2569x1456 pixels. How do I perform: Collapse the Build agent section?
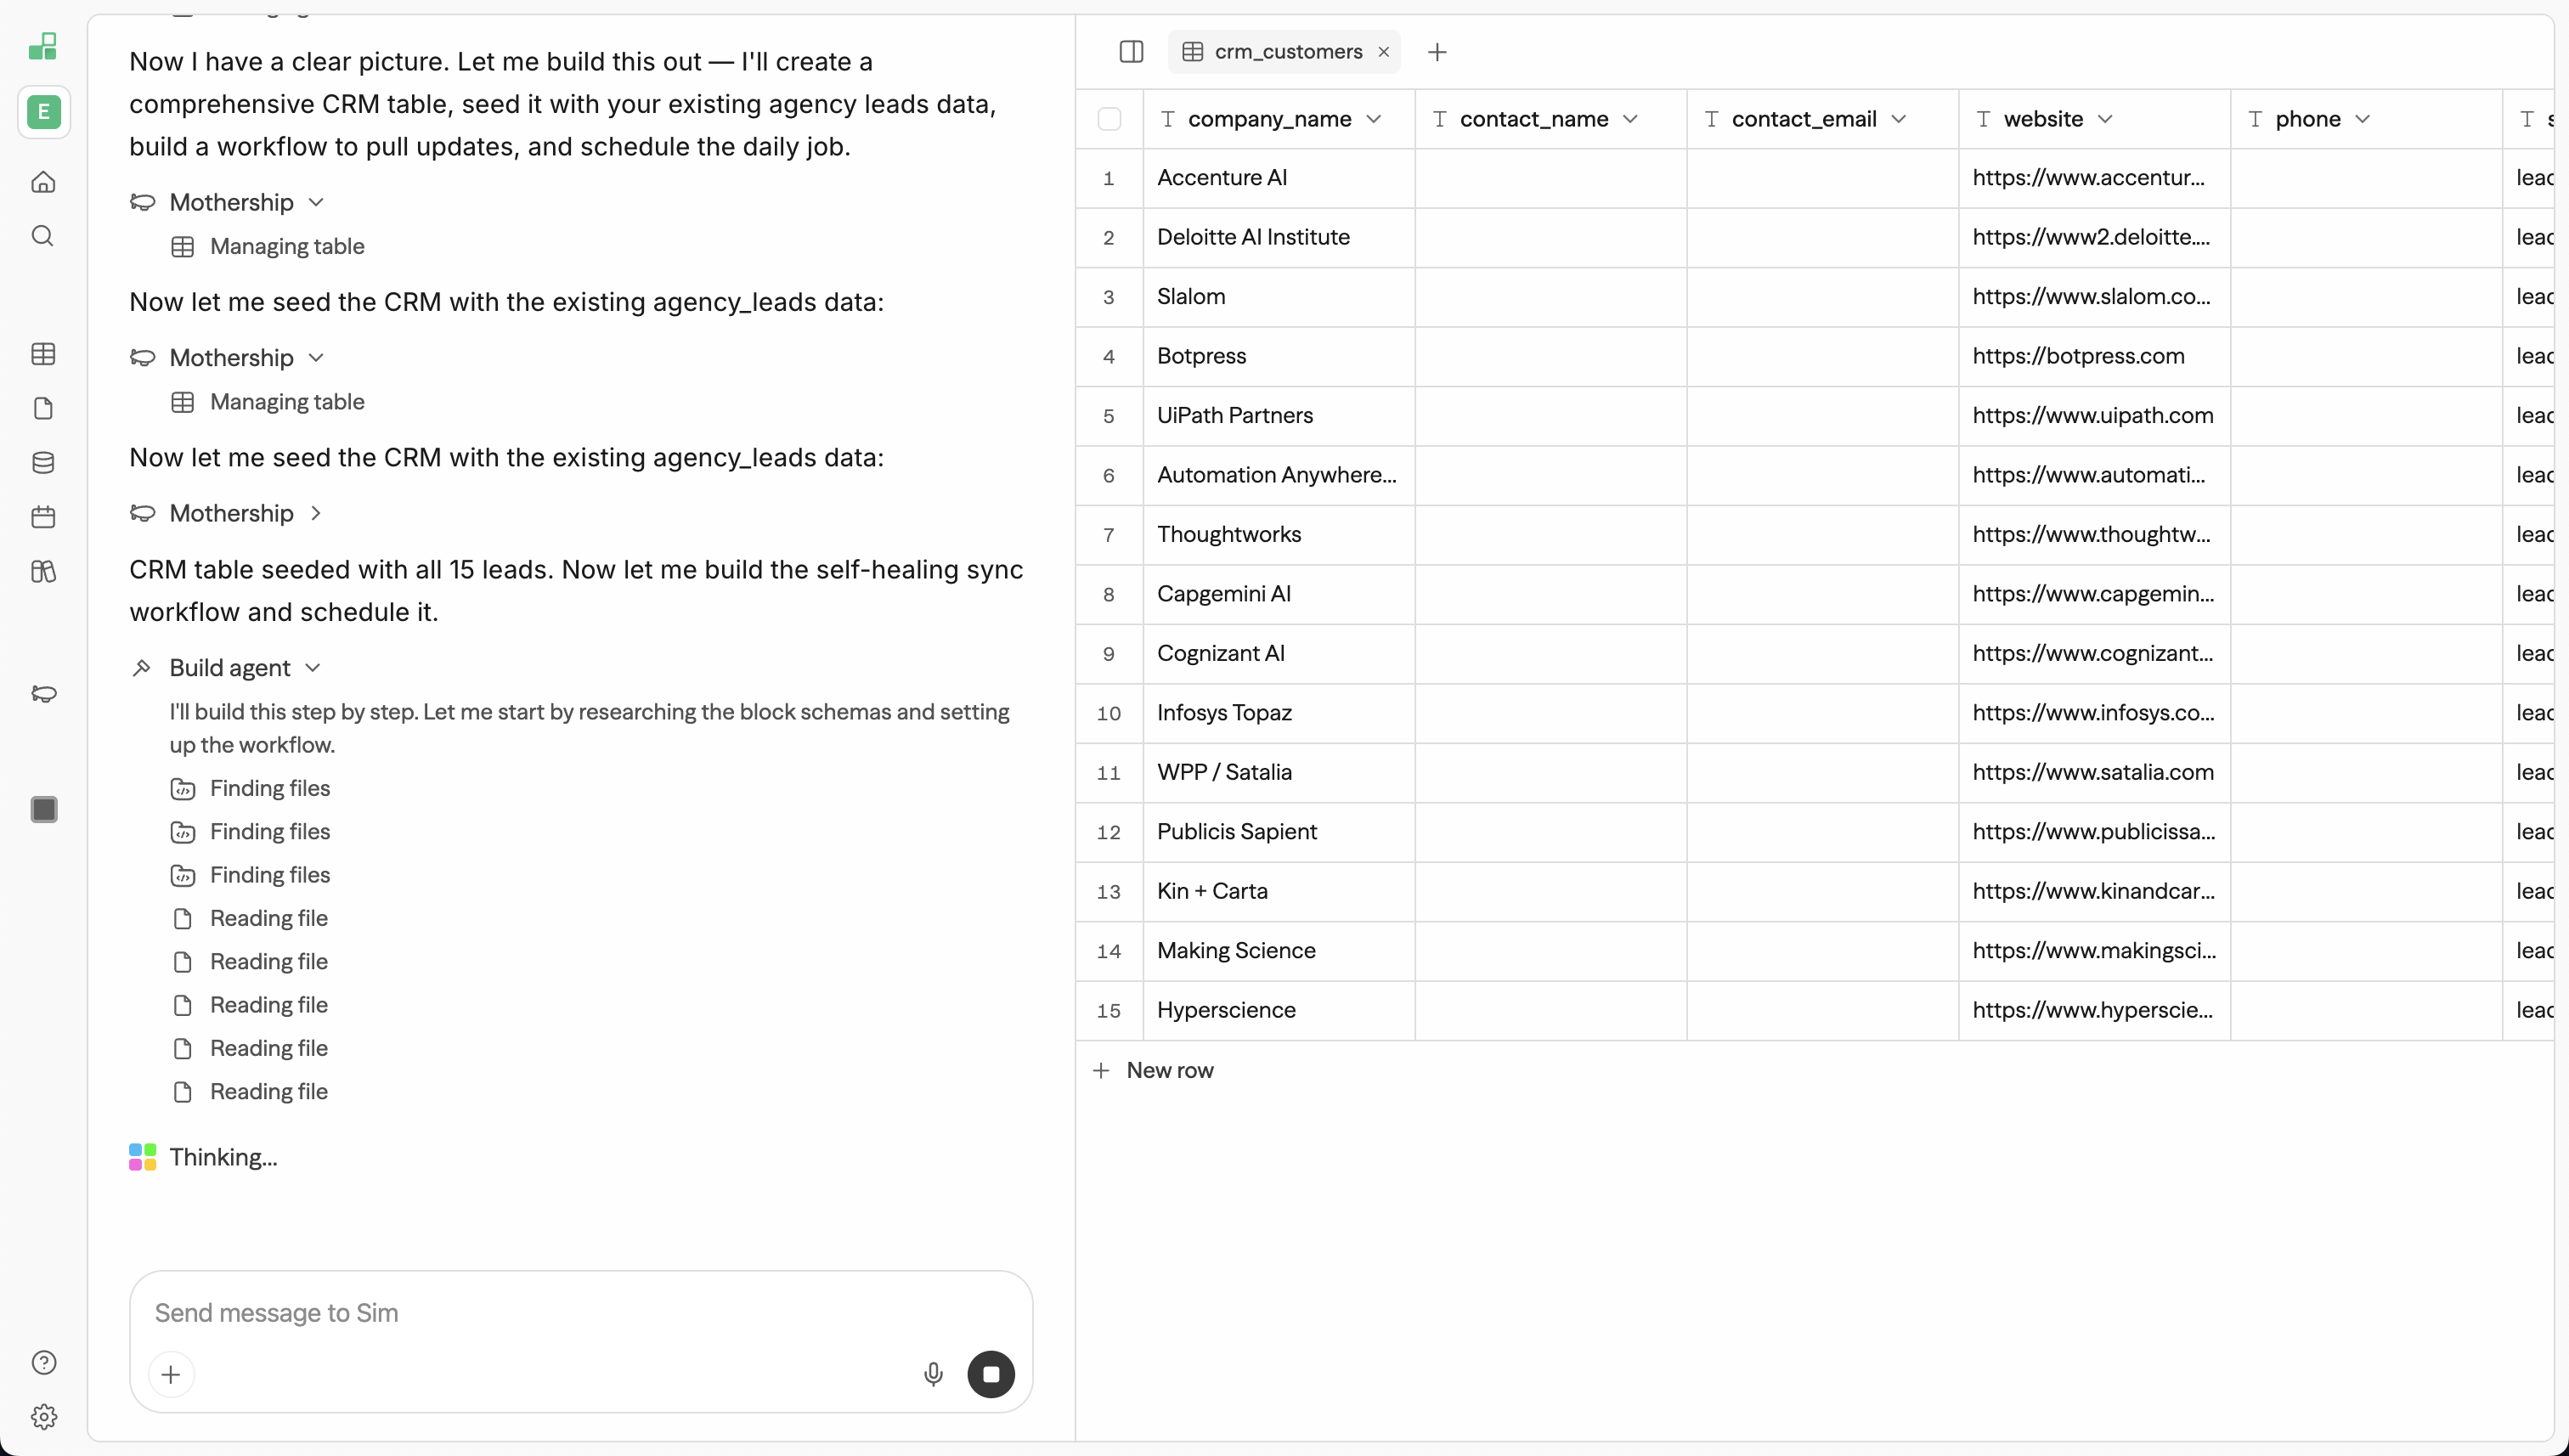(312, 668)
